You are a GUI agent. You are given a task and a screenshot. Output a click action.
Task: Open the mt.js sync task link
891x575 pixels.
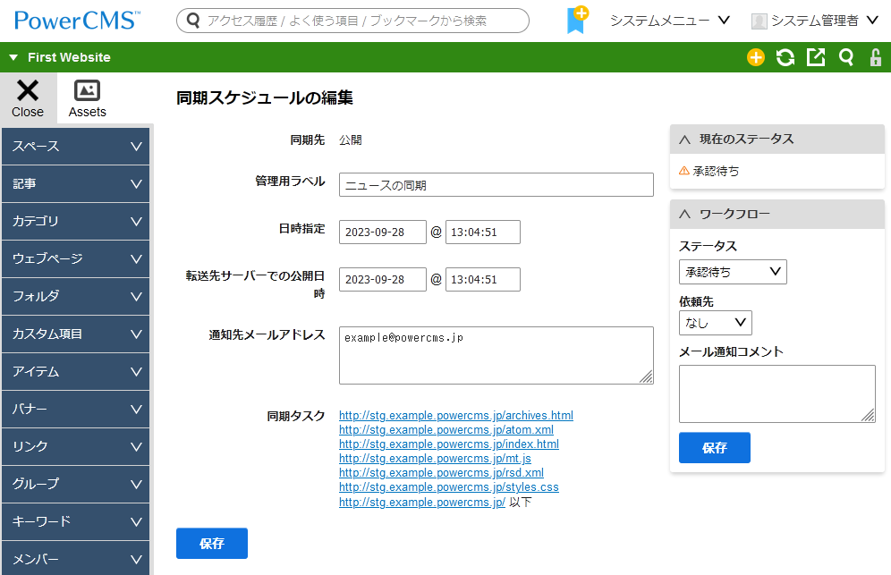[435, 458]
